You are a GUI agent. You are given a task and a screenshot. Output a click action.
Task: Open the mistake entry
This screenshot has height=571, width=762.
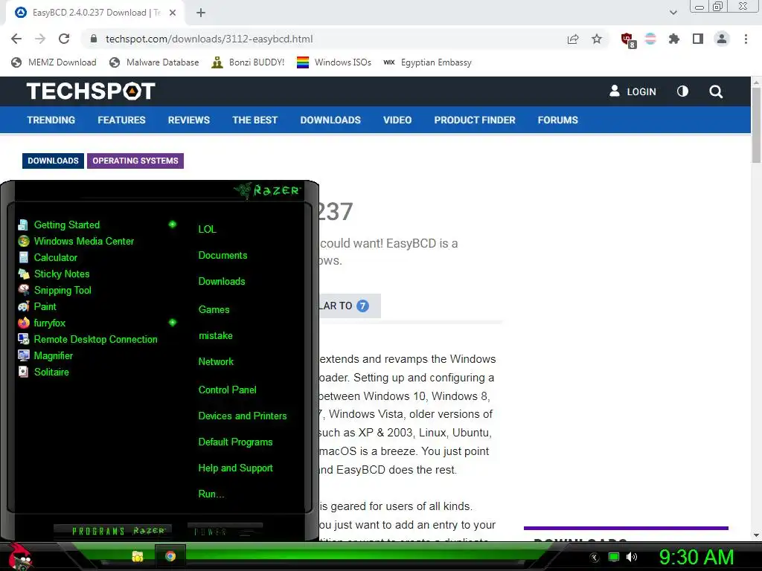[x=215, y=336]
